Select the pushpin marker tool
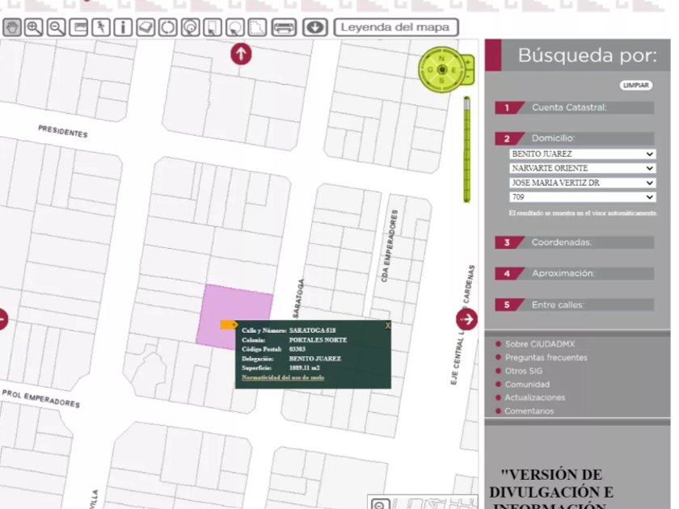The height and width of the screenshot is (509, 679). 101,27
